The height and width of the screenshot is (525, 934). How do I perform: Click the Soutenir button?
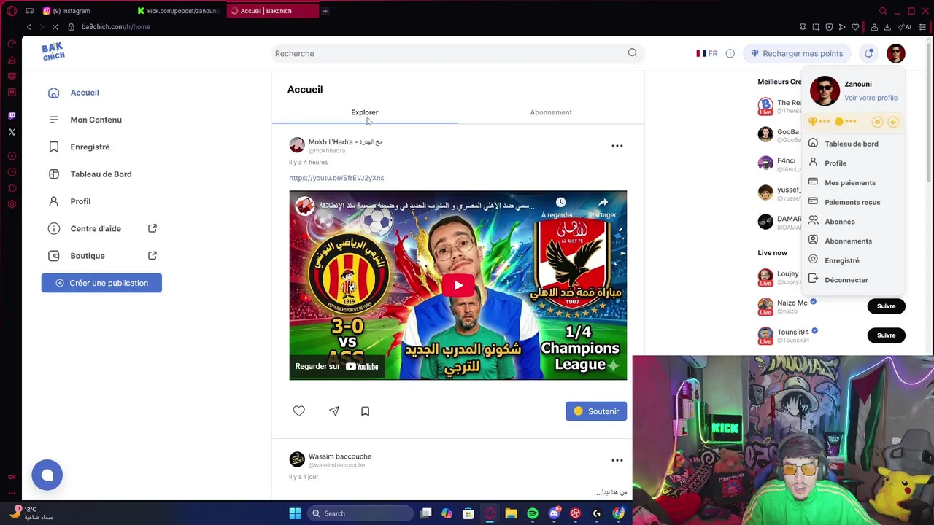596,411
